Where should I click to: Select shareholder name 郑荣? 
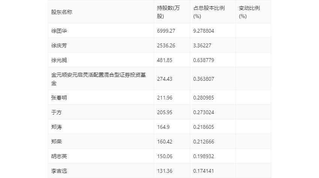tap(56, 142)
